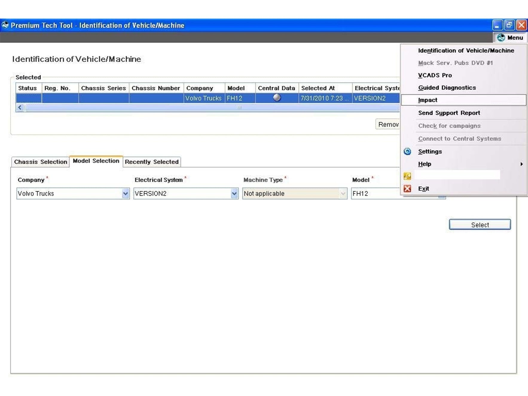
Task: Open Guided Diagnostics menu entry
Action: coord(447,88)
